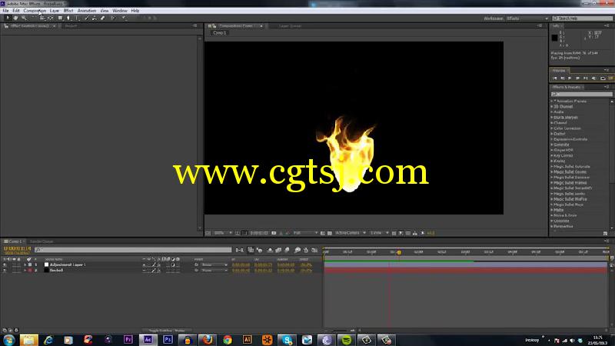Select the Roto Brush tool
Image resolution: width=615 pixels, height=346 pixels.
click(x=113, y=18)
